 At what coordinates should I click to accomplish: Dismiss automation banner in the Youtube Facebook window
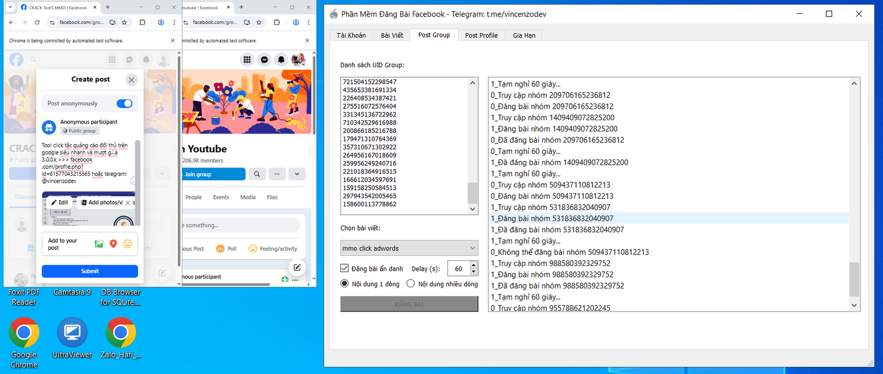(x=307, y=40)
